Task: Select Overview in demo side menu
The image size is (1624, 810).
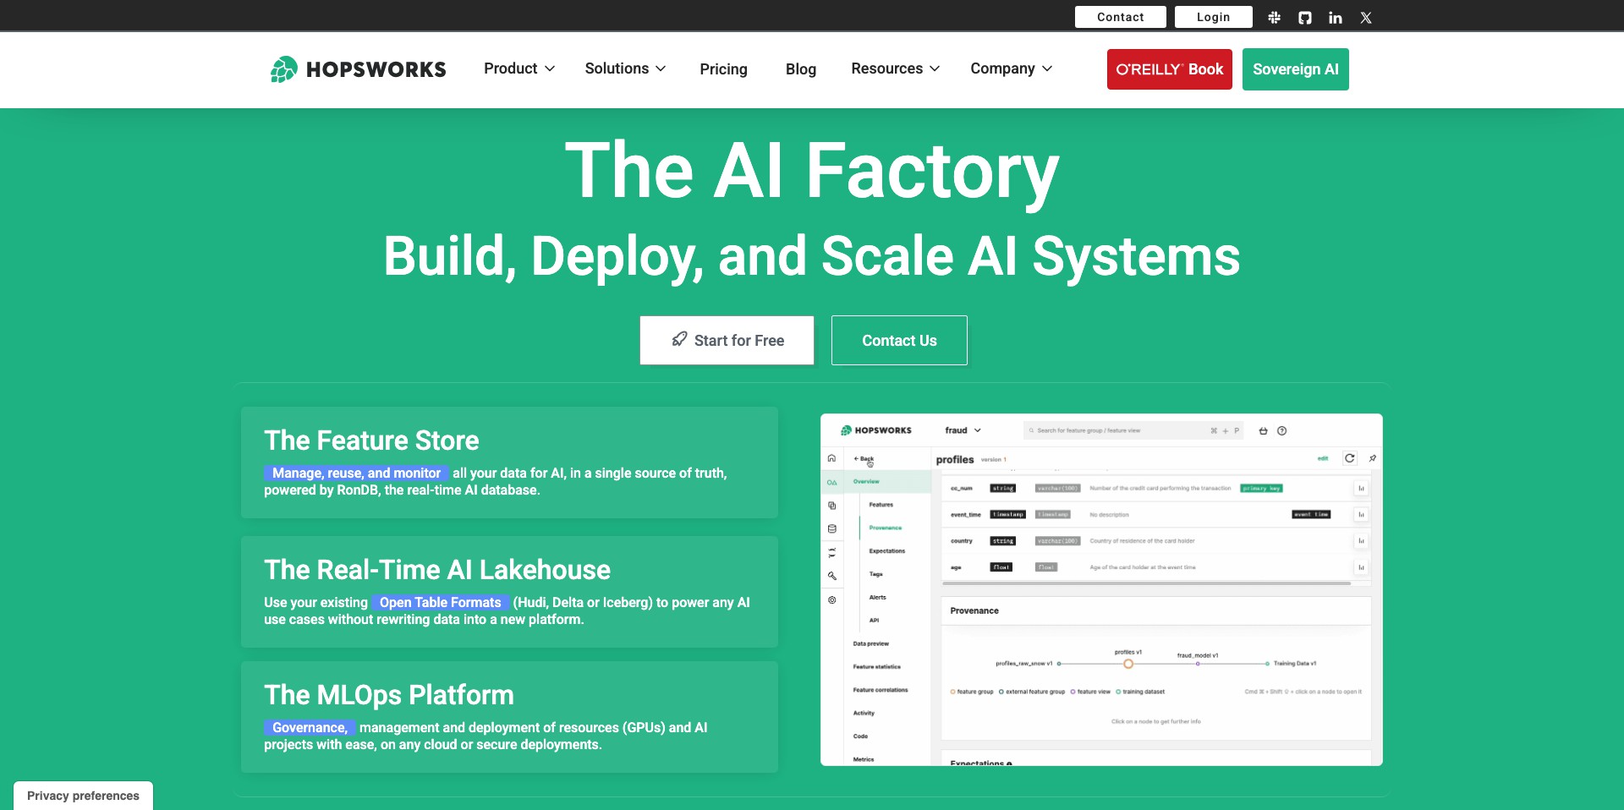Action: (866, 481)
